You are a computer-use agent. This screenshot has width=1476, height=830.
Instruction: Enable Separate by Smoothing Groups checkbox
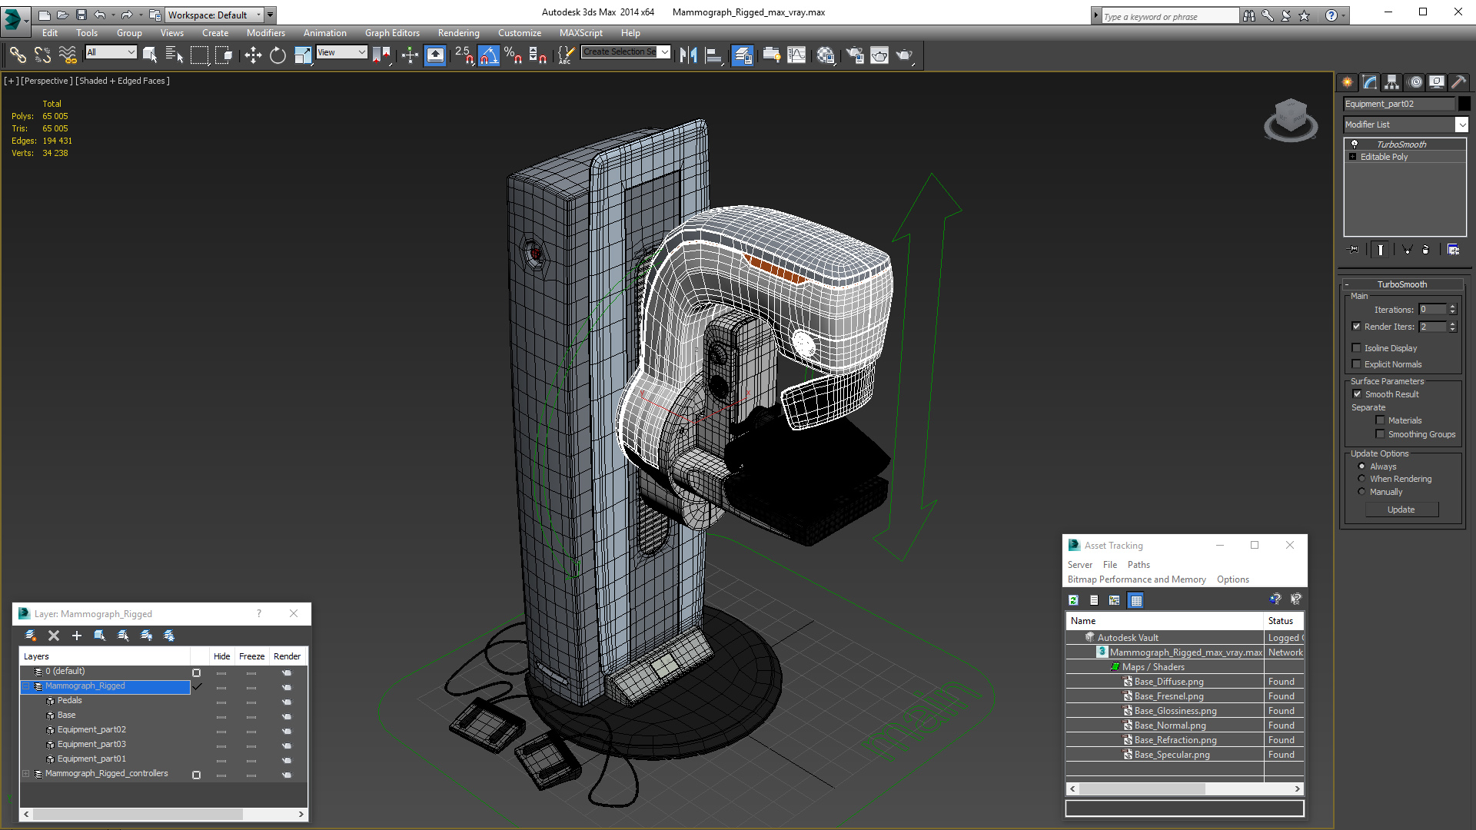(x=1381, y=434)
